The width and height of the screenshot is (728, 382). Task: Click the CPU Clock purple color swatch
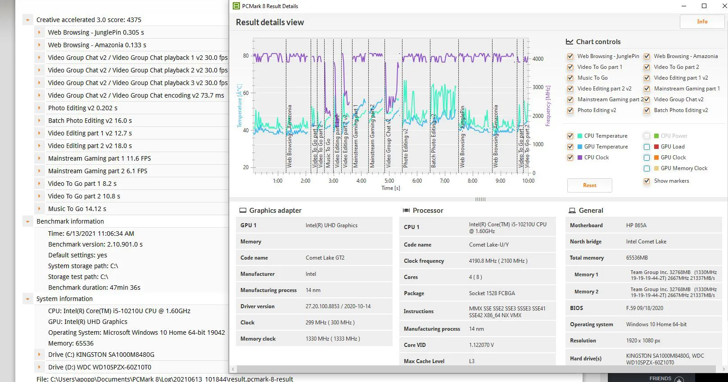(x=580, y=157)
